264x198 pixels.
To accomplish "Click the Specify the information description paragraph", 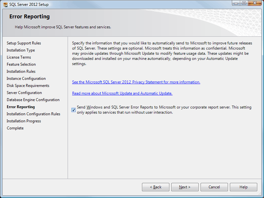I will tap(162, 53).
